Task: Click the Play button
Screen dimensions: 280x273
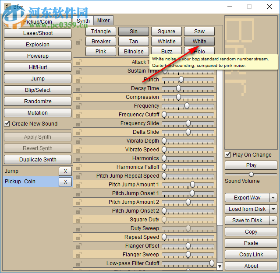Action: click(x=251, y=165)
